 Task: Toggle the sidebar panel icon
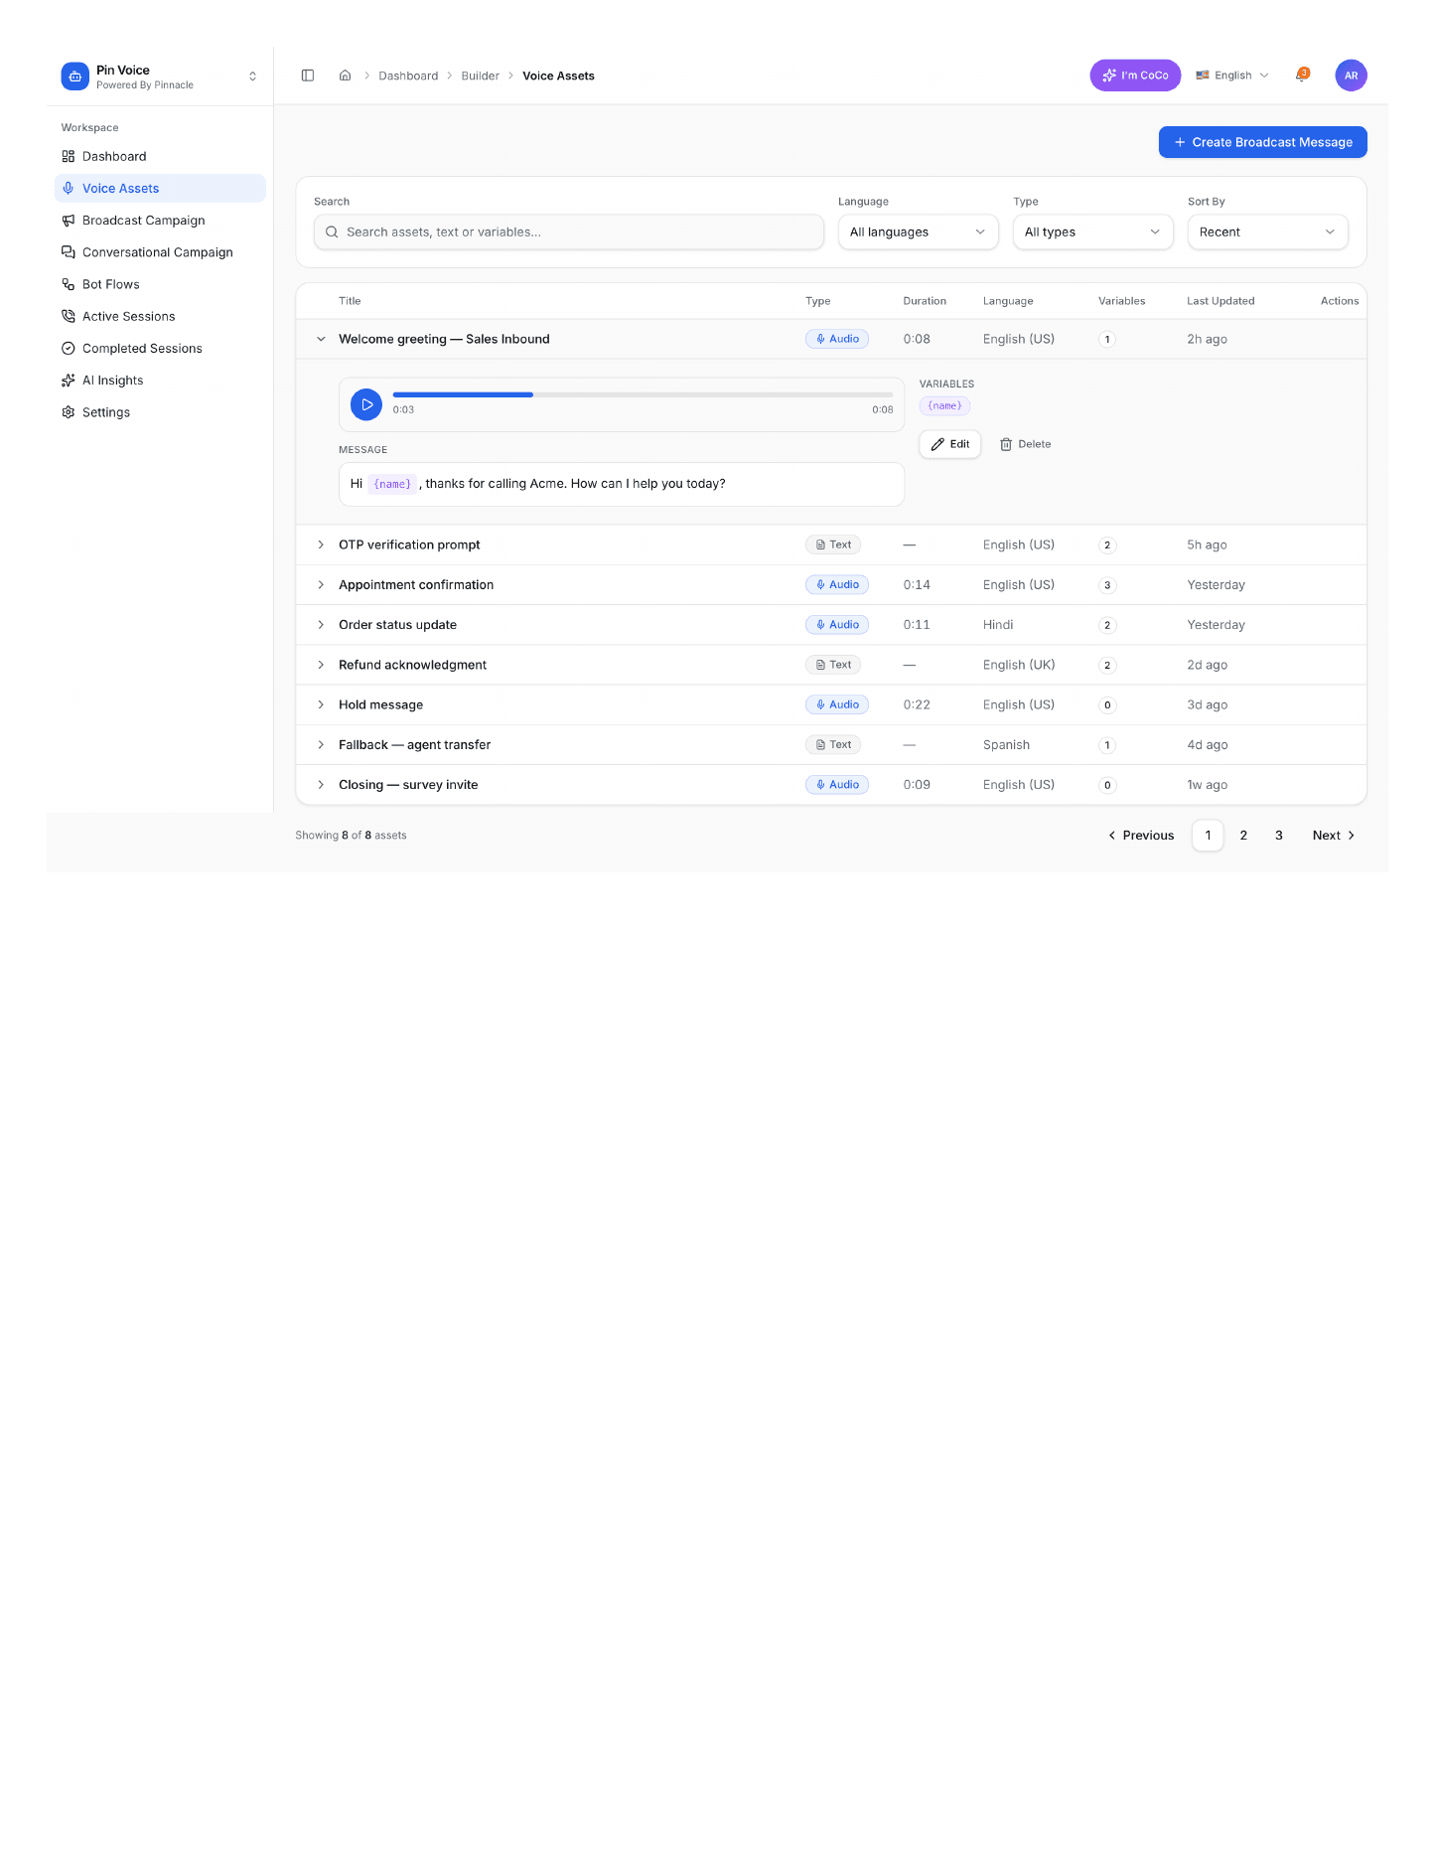pos(308,76)
